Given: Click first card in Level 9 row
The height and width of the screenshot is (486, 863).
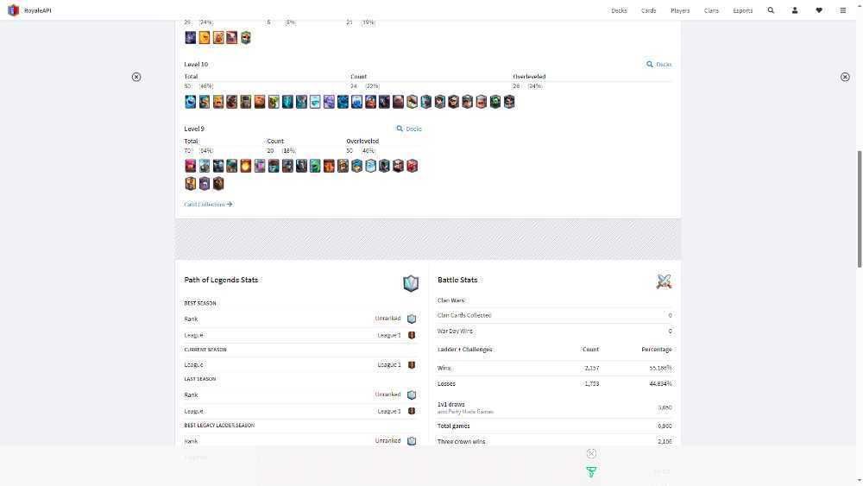Looking at the screenshot, I should [191, 166].
